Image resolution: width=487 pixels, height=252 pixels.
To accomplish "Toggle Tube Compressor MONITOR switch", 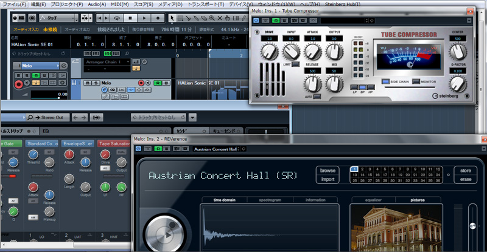I will click(x=416, y=81).
